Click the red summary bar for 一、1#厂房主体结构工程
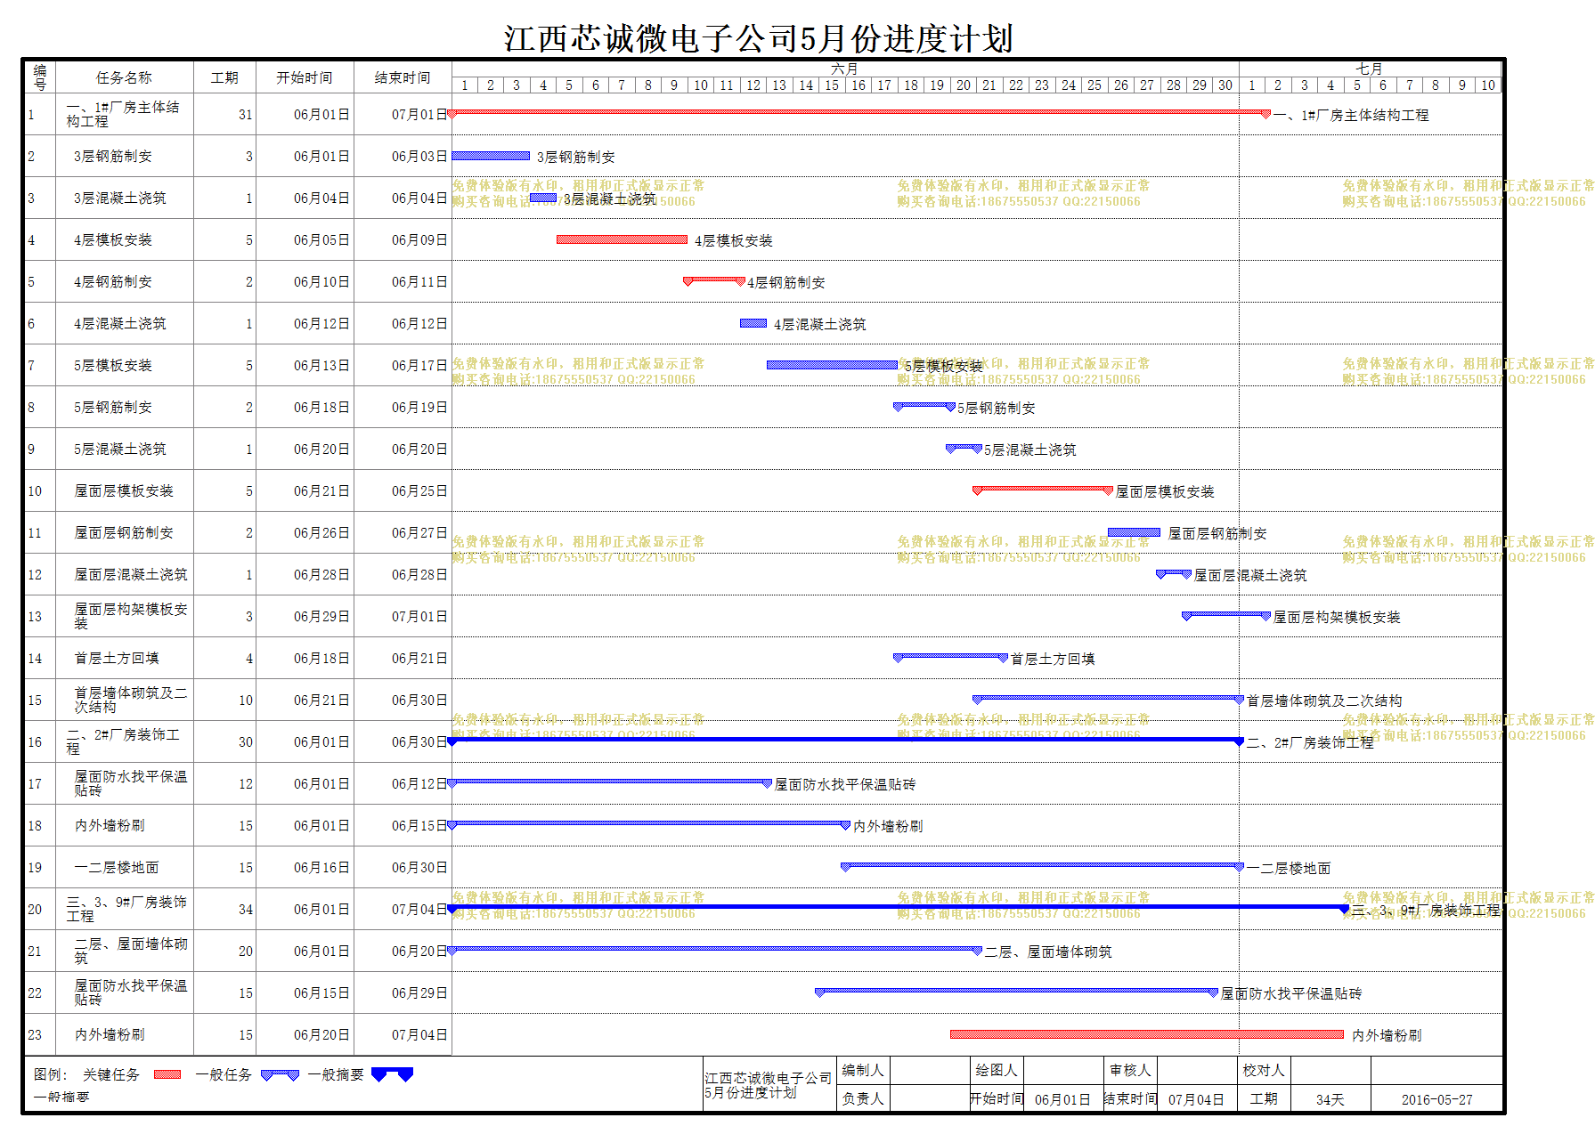The height and width of the screenshot is (1134, 1595). point(859,113)
